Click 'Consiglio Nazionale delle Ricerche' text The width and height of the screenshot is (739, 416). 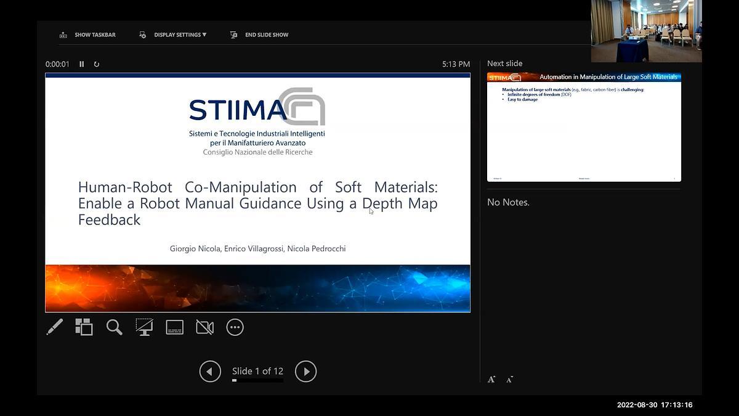[257, 152]
